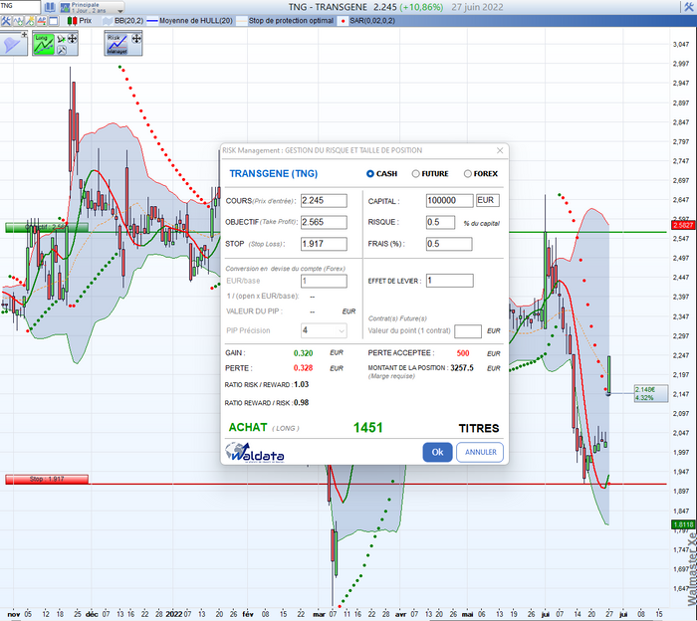
Task: Select the FUTURE radio button
Action: (x=415, y=174)
